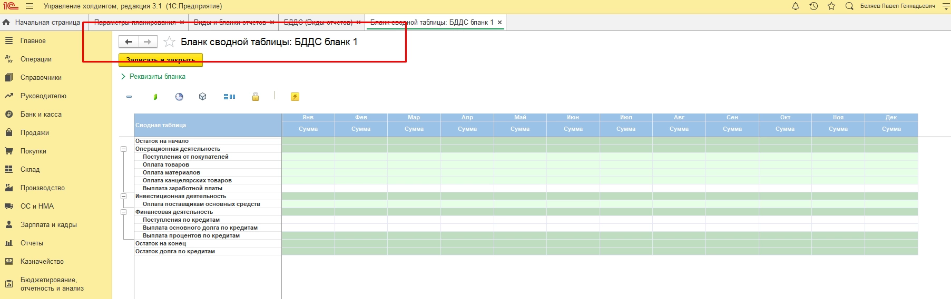
Task: Open the history clock icon
Action: click(x=813, y=6)
